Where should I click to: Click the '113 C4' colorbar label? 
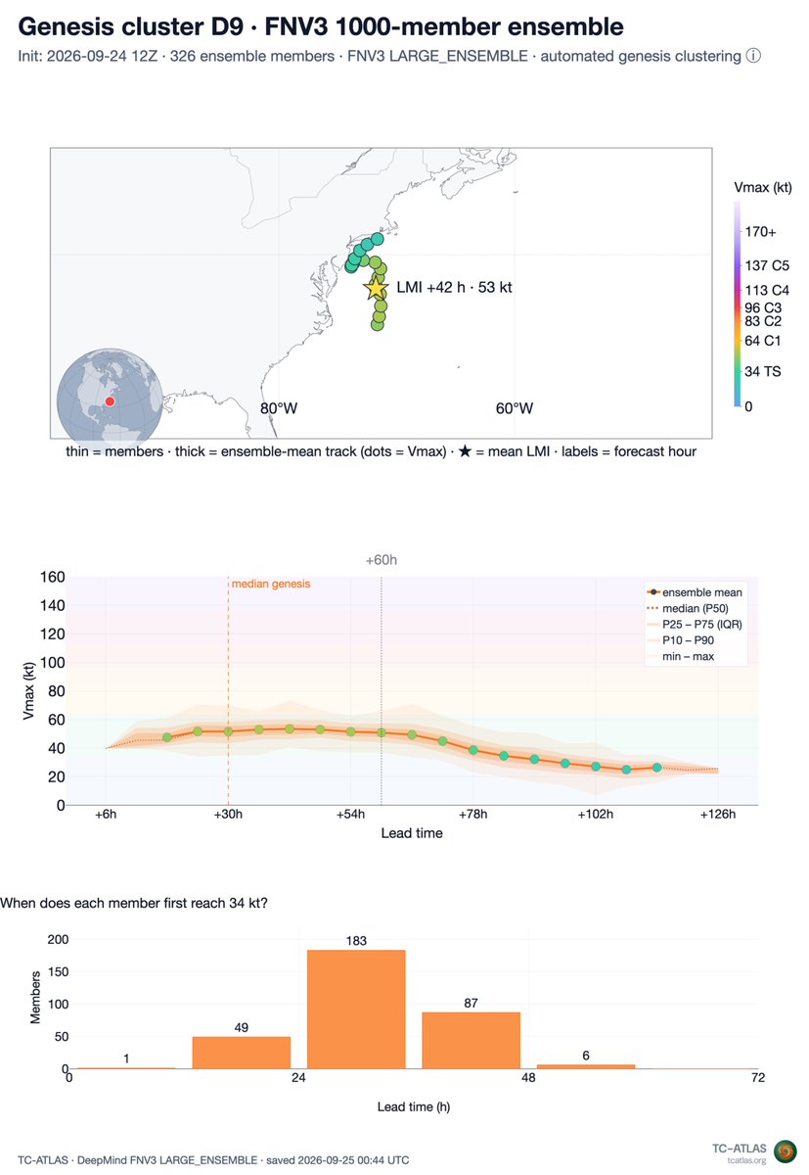point(767,290)
